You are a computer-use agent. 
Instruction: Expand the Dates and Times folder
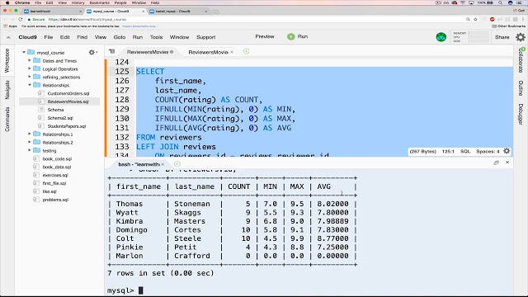click(30, 60)
